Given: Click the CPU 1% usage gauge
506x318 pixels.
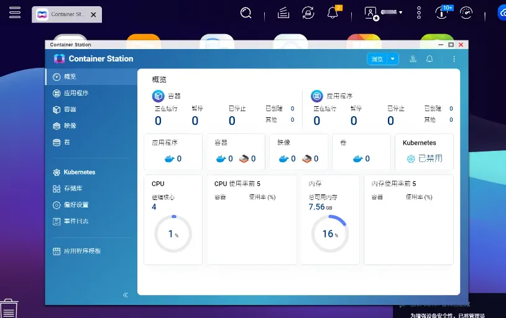Looking at the screenshot, I should click(x=173, y=234).
